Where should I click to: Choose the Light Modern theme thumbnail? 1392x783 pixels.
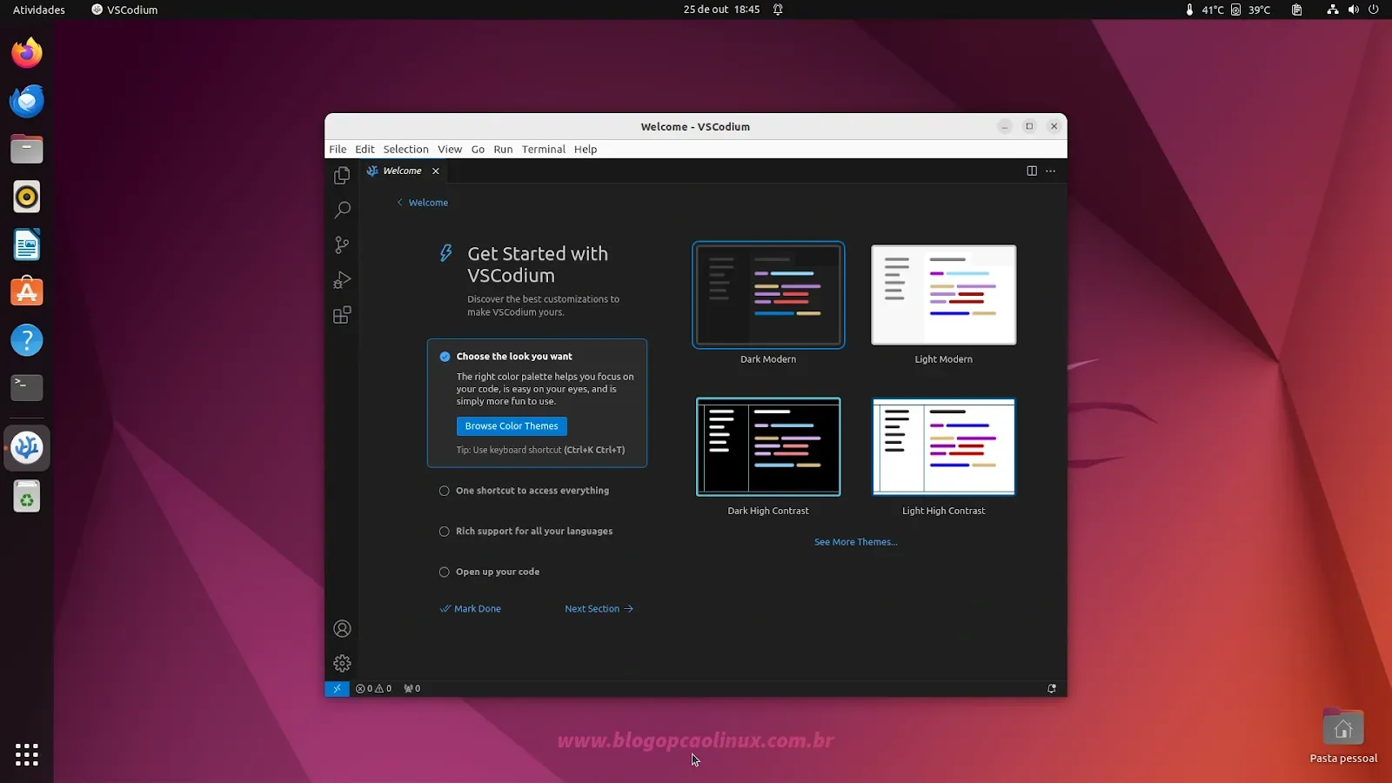(x=944, y=295)
